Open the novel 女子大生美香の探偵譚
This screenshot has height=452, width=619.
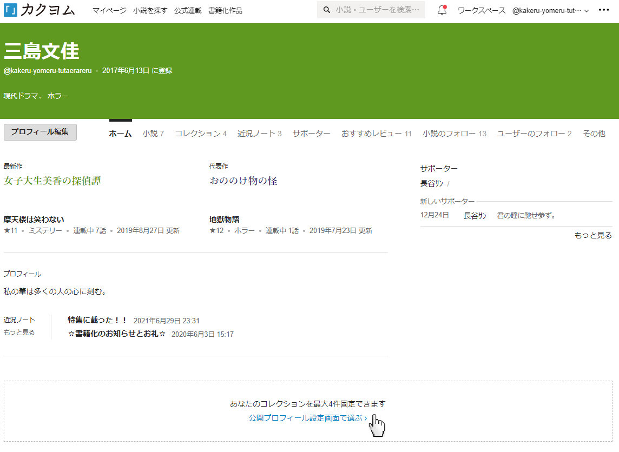(52, 181)
